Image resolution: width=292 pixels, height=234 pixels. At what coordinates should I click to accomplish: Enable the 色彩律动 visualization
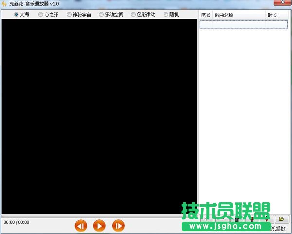(143, 14)
